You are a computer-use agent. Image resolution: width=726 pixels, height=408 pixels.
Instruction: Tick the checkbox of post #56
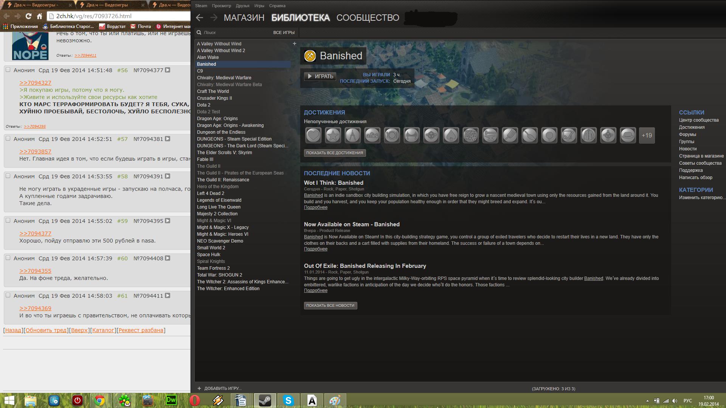tap(8, 70)
